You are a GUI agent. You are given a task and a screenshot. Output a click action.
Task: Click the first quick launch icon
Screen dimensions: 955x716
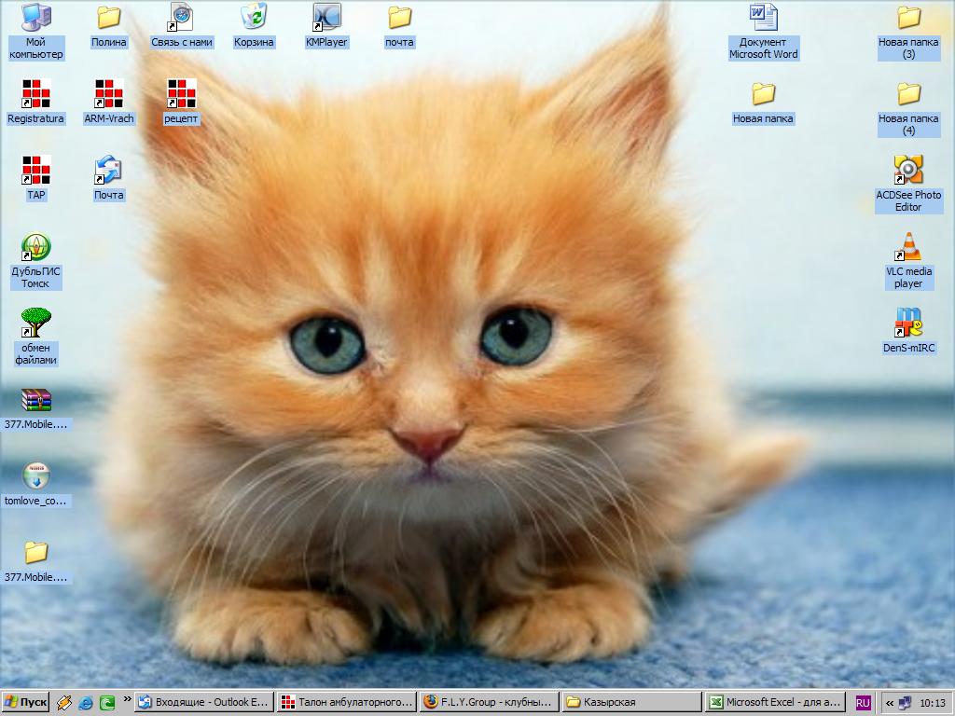click(64, 703)
